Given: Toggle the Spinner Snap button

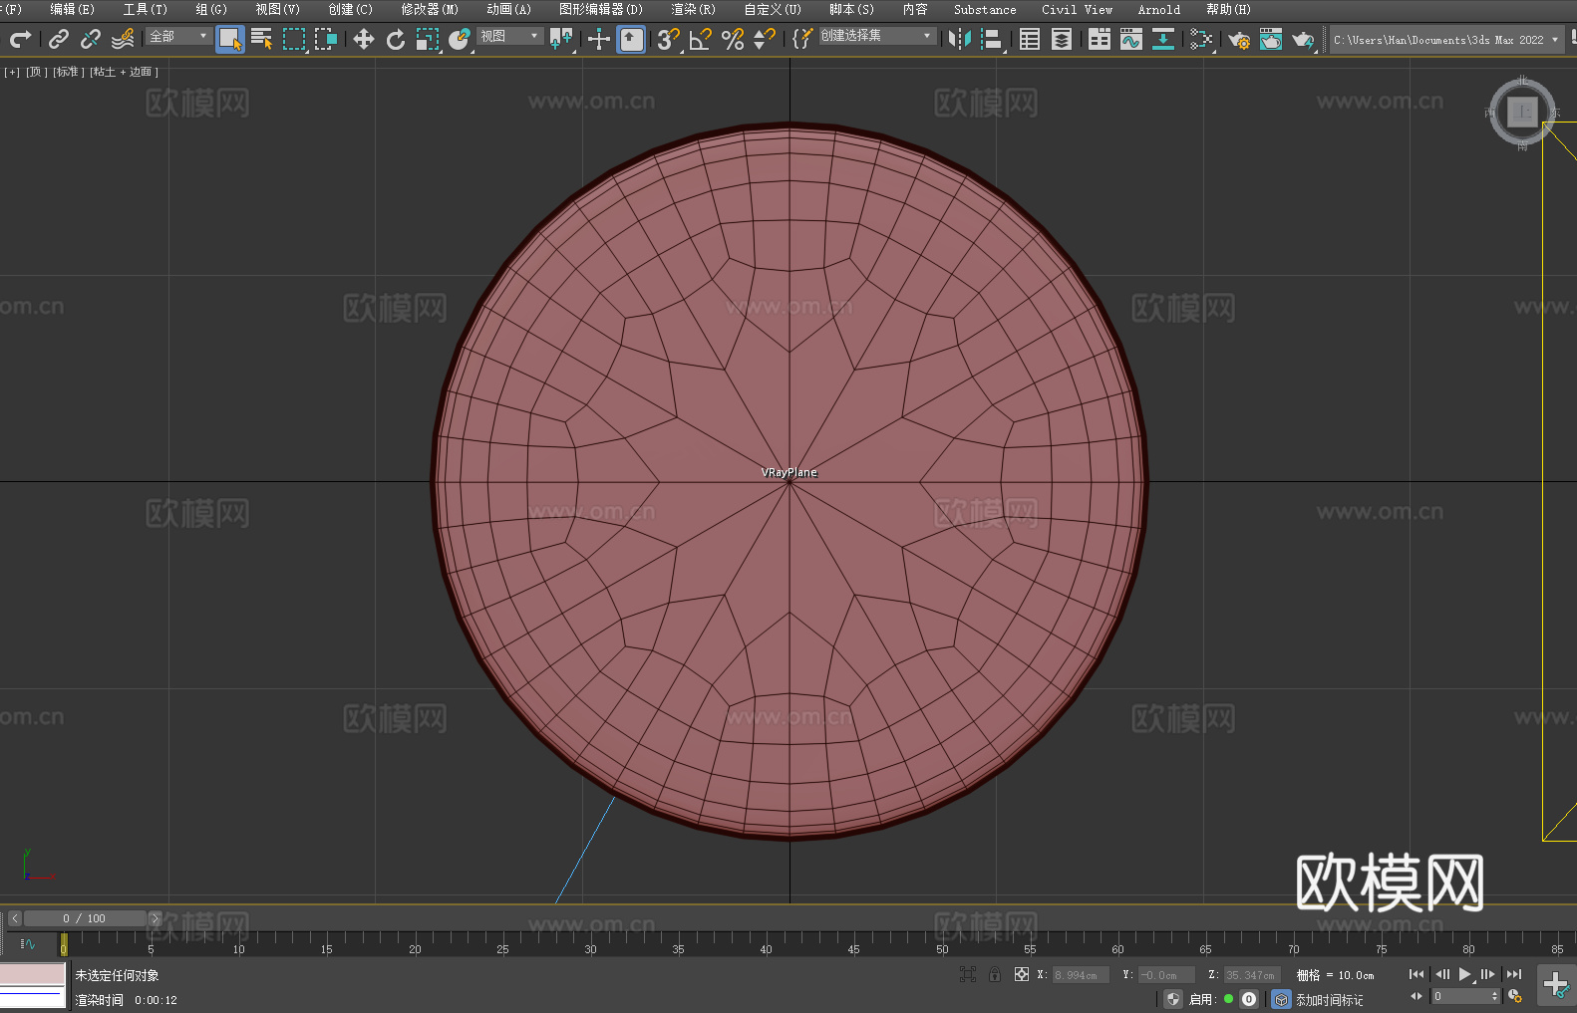Looking at the screenshot, I should (765, 39).
